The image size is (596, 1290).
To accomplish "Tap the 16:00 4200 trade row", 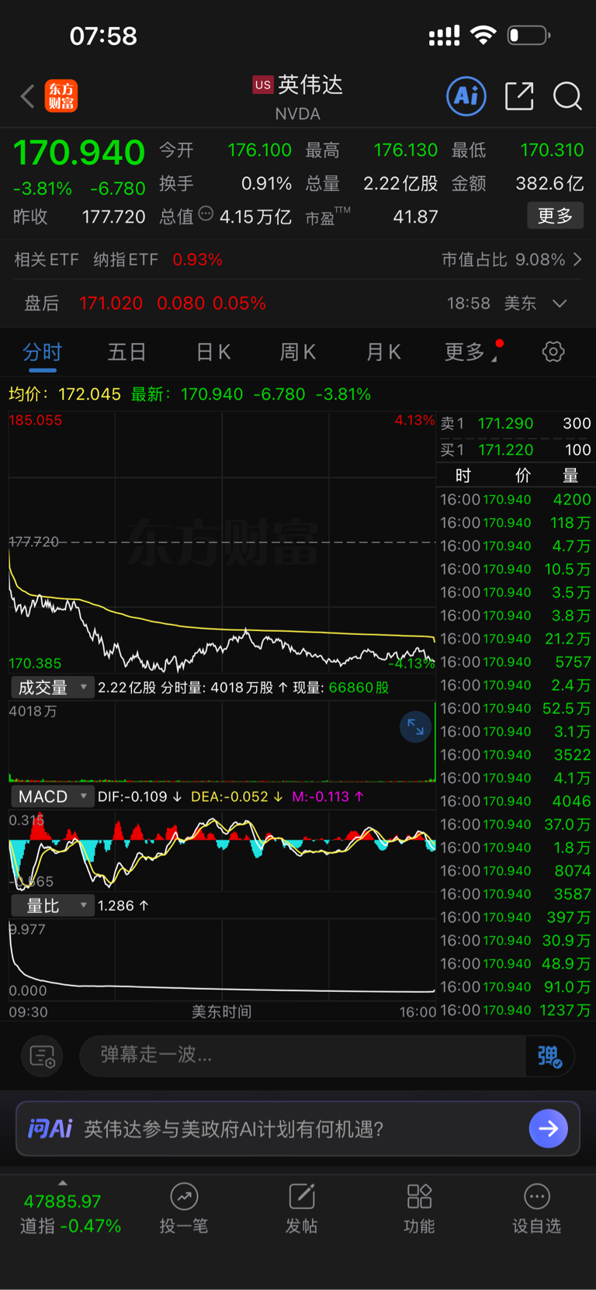I will coord(515,500).
